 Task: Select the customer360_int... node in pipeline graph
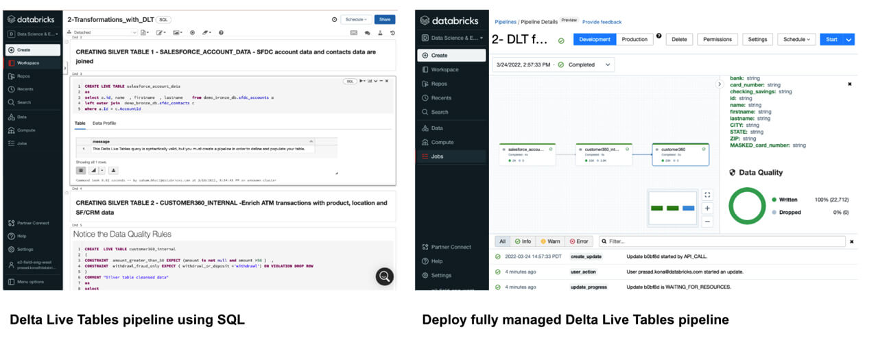coord(604,154)
